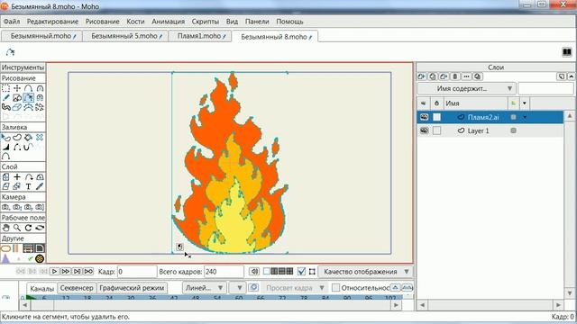Open the Рисование menu
This screenshot has width=577, height=324.
click(x=102, y=22)
